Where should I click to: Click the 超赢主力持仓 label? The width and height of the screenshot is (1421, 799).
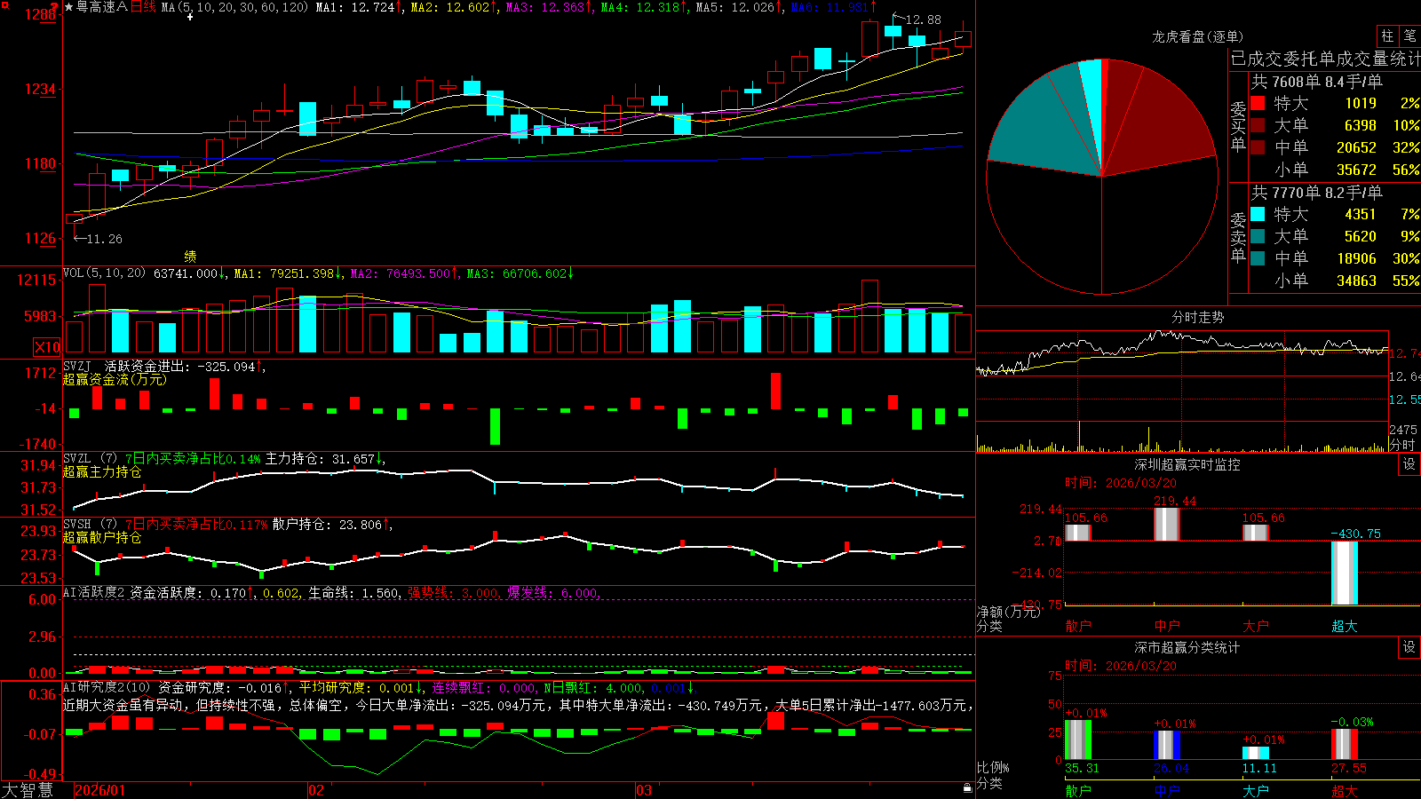tap(102, 471)
